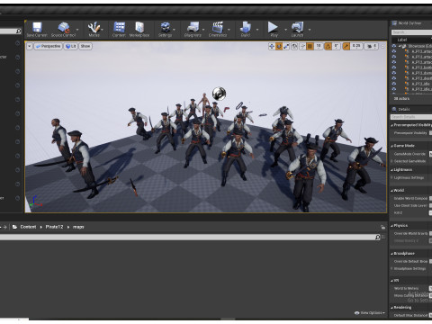The height and width of the screenshot is (324, 432).
Task: Toggle the rotation snapping icon
Action: pyautogui.click(x=328, y=46)
